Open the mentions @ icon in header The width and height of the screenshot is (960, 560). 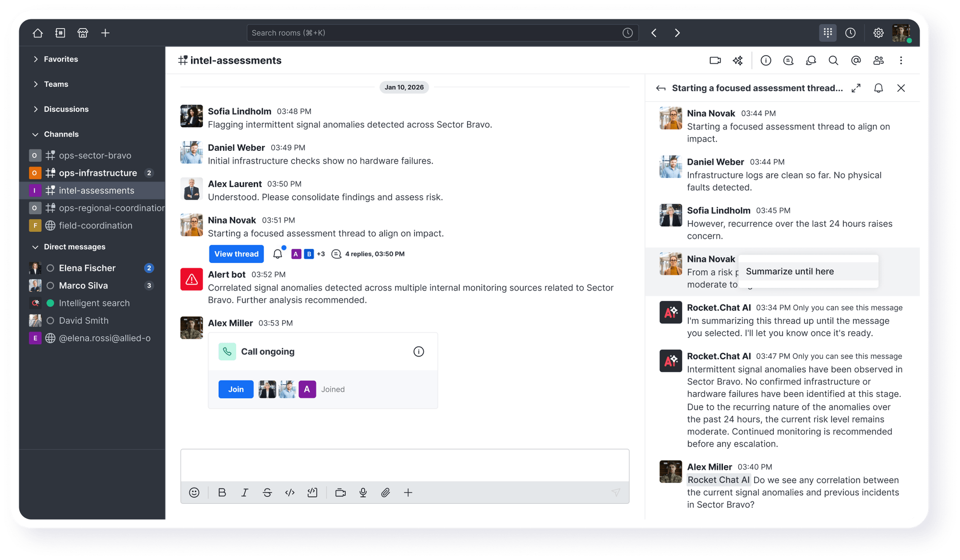(x=856, y=60)
